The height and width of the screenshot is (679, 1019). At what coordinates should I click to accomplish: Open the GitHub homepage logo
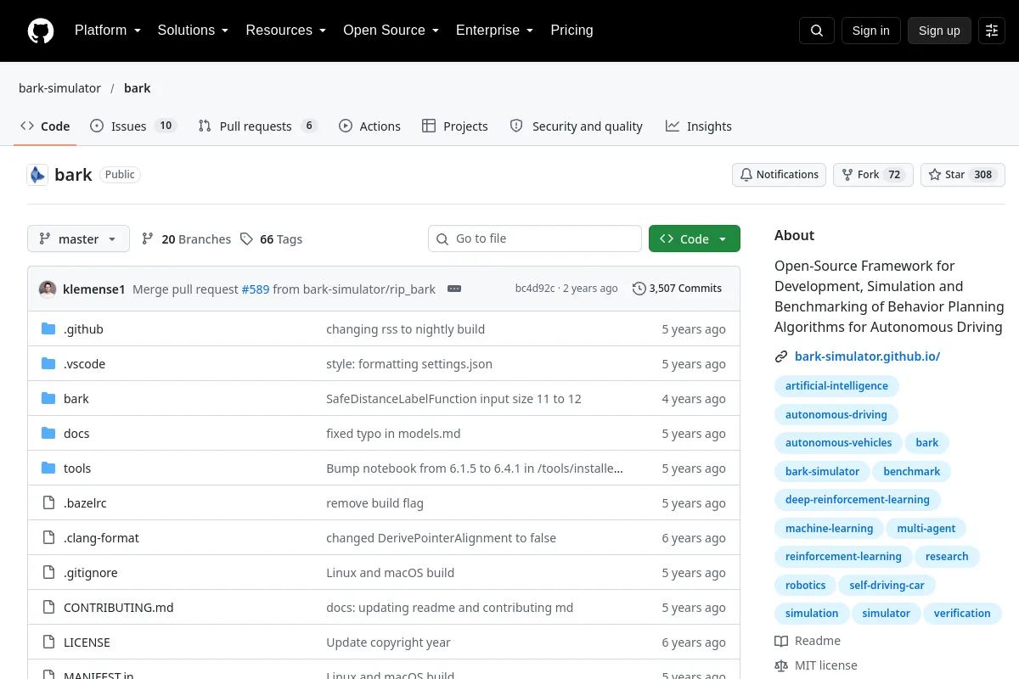[x=41, y=31]
